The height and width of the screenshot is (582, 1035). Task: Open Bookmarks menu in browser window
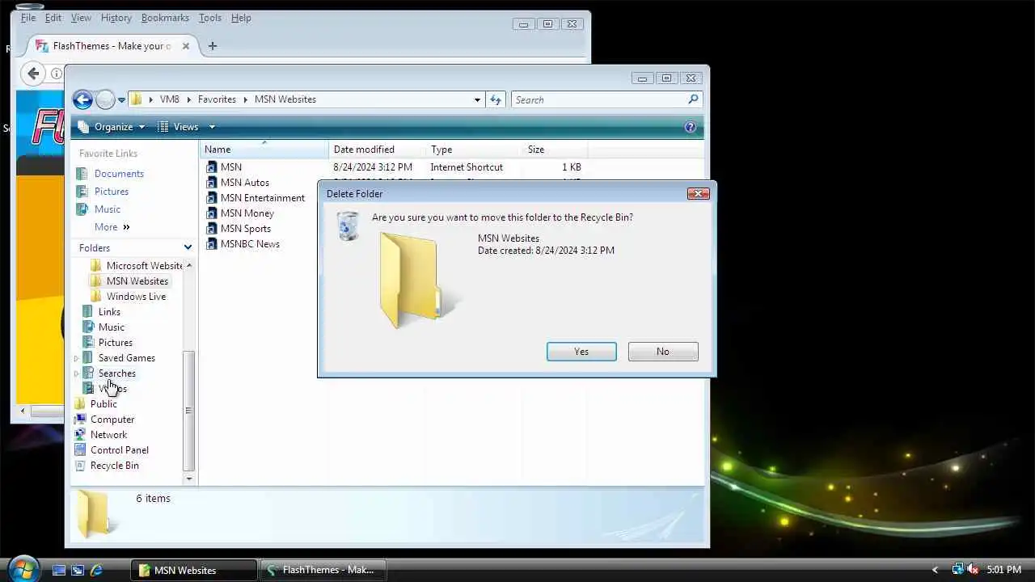tap(165, 18)
